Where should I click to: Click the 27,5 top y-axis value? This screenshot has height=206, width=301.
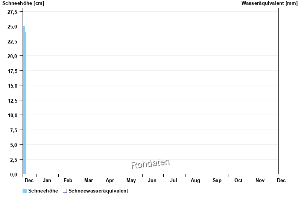click(x=12, y=12)
